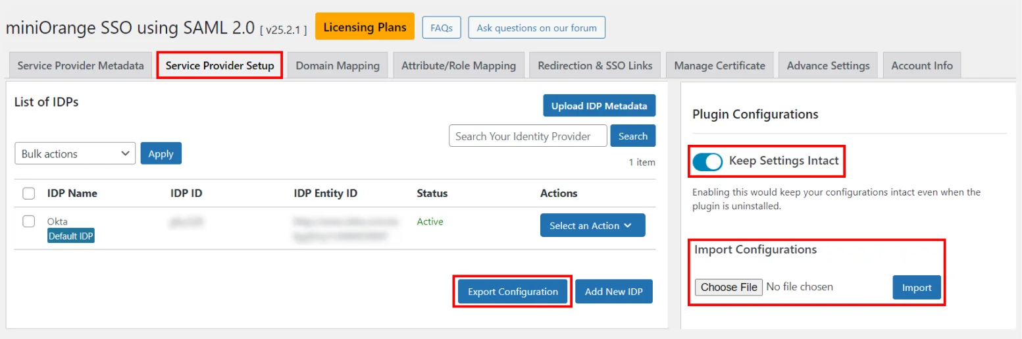Image resolution: width=1022 pixels, height=339 pixels.
Task: Click the Default IDP badge
Action: [x=71, y=236]
